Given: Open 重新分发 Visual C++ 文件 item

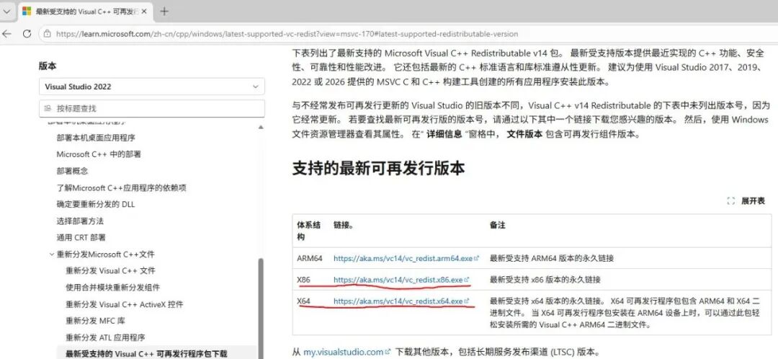Looking at the screenshot, I should [x=110, y=270].
